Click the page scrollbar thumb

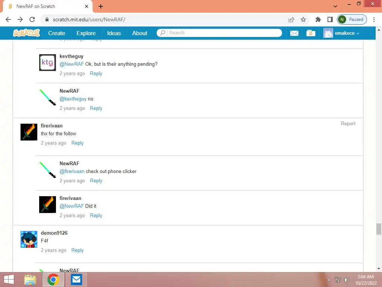tap(379, 229)
